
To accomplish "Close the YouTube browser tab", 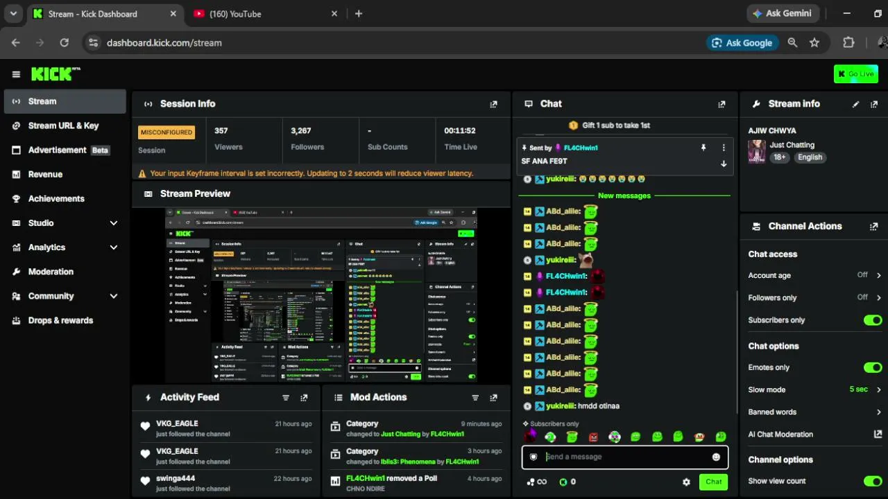I will (334, 14).
